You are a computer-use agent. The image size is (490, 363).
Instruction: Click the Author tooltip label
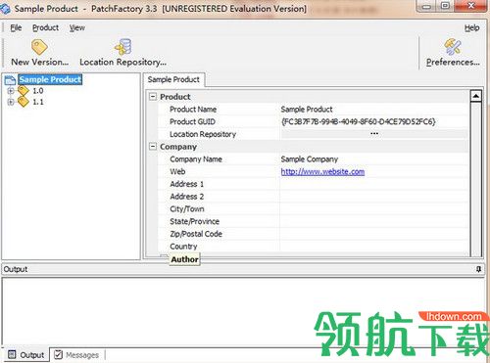click(184, 259)
